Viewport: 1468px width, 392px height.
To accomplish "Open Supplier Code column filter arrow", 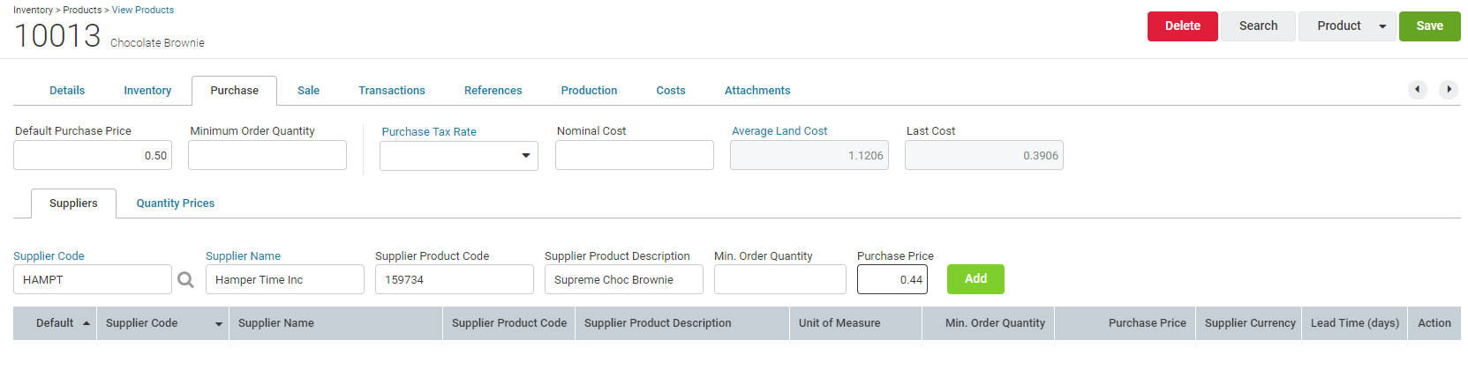I will tap(219, 324).
